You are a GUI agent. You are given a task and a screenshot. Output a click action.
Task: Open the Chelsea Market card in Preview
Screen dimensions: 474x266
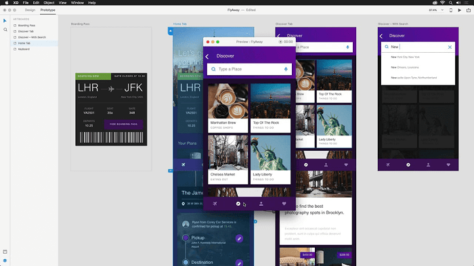click(x=228, y=160)
